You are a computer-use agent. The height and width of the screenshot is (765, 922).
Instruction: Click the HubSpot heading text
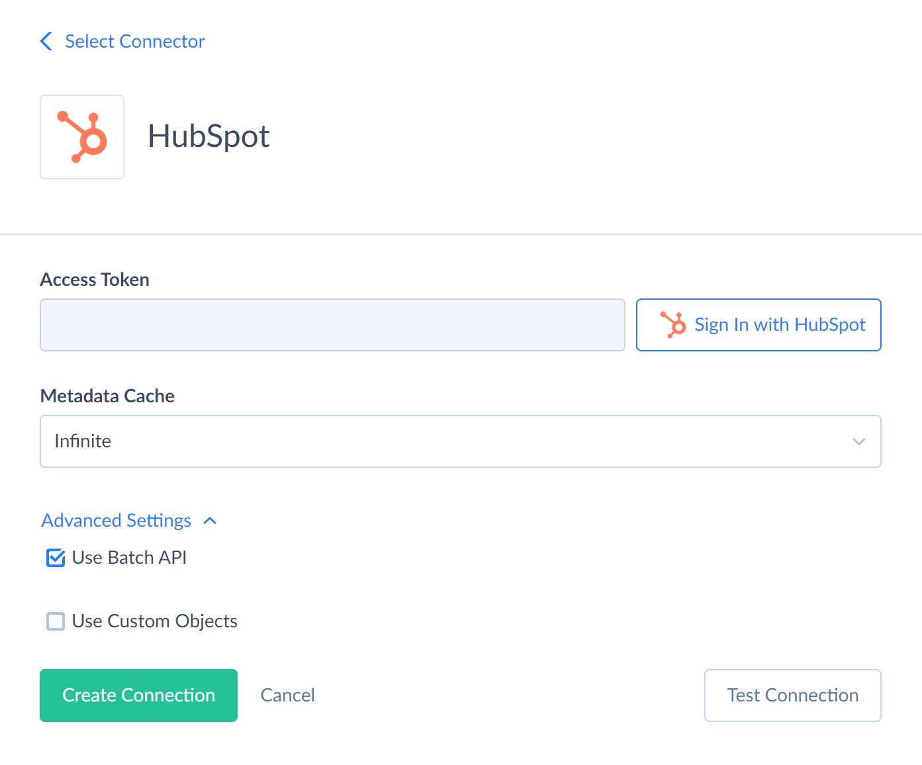208,137
